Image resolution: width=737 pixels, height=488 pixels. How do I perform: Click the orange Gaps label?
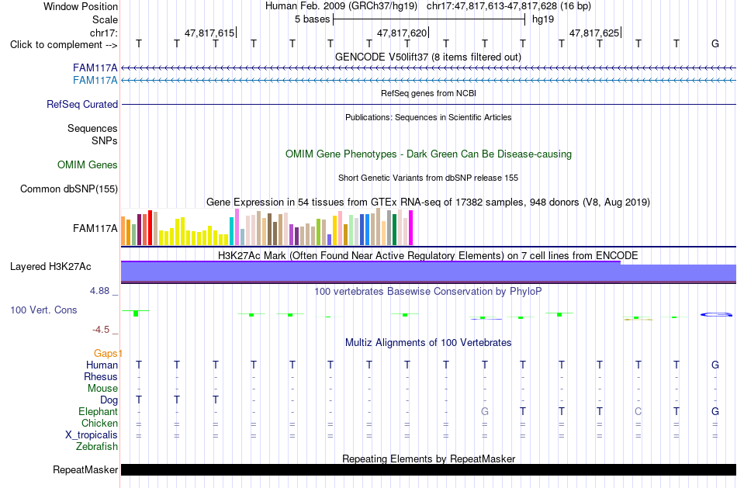tap(108, 354)
